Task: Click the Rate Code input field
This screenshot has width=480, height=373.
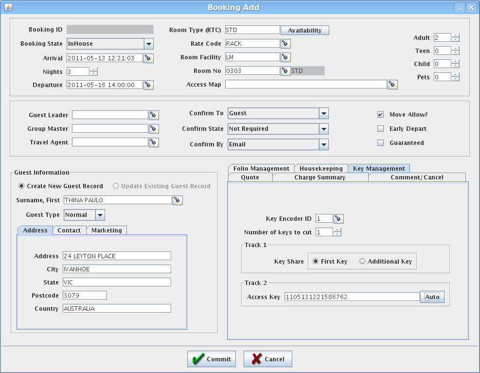Action: tap(252, 43)
